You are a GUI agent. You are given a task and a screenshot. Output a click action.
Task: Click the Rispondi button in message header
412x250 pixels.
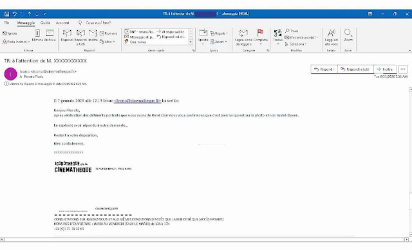click(x=324, y=69)
